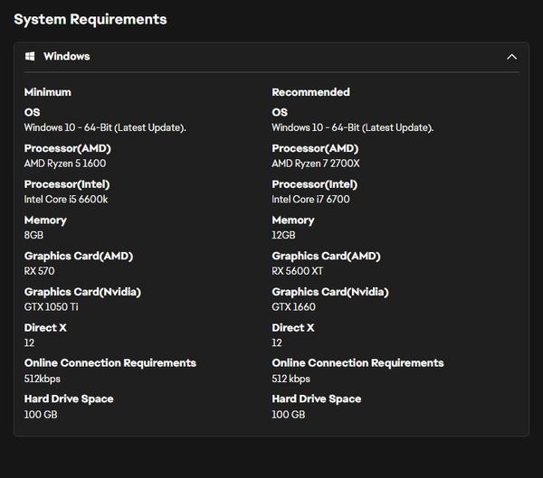This screenshot has width=543, height=478.
Task: Click the minimum memory 8GB value
Action: (x=33, y=235)
